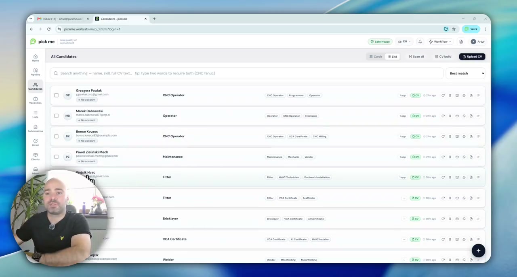517x277 pixels.
Task: Open the Artur account menu
Action: tap(477, 41)
